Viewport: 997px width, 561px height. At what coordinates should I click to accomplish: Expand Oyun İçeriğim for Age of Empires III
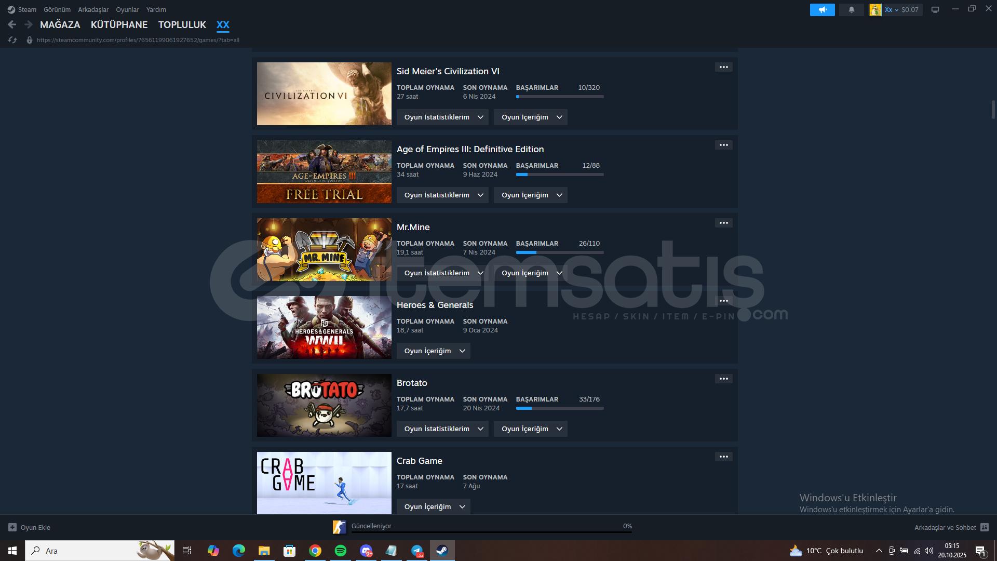(x=531, y=195)
